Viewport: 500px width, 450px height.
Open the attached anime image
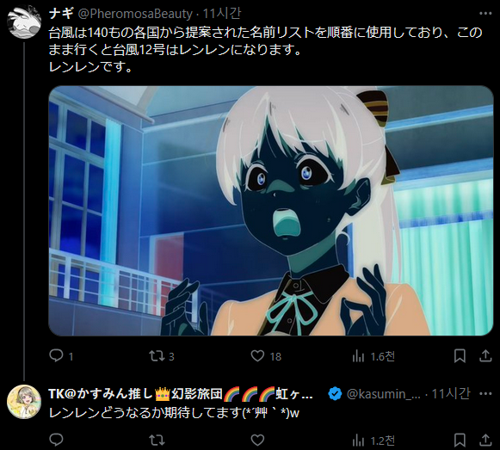(271, 211)
